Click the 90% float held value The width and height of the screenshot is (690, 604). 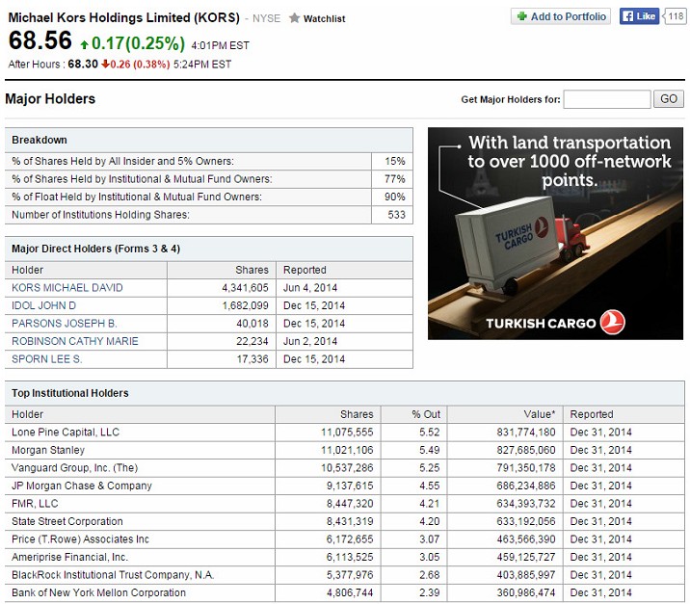(x=394, y=197)
